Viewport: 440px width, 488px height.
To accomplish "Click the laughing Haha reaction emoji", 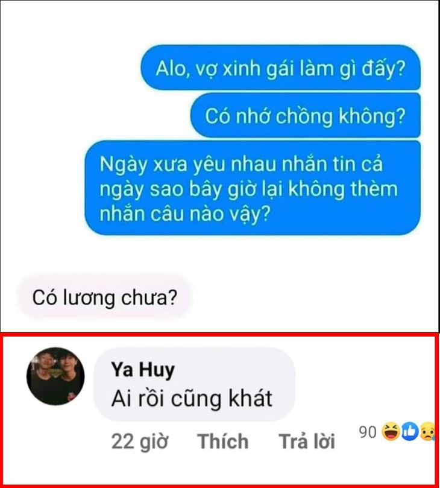I will [391, 432].
